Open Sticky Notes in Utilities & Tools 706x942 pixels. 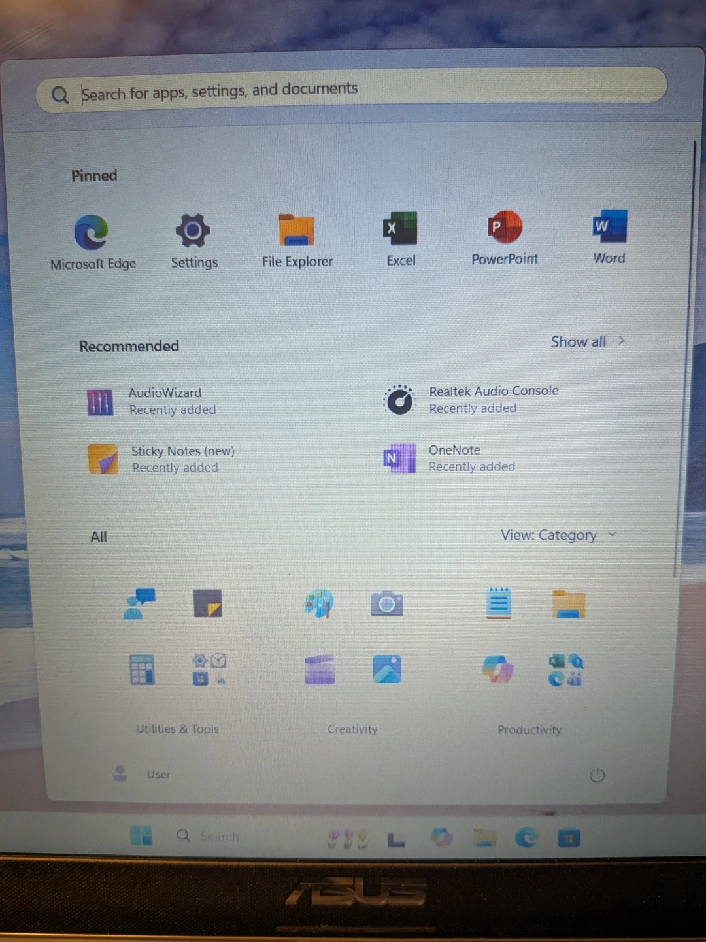[x=208, y=604]
